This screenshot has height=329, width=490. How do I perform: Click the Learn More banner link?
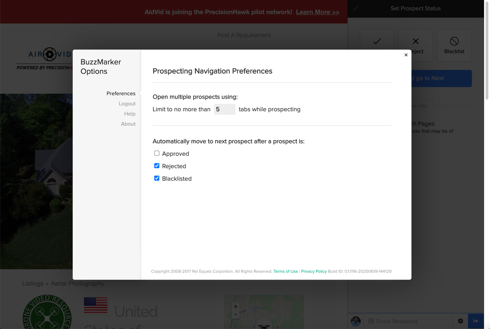point(317,12)
